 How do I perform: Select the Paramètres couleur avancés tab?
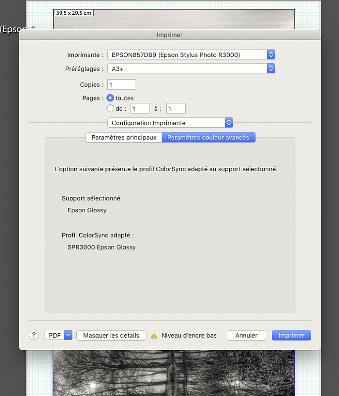(208, 137)
